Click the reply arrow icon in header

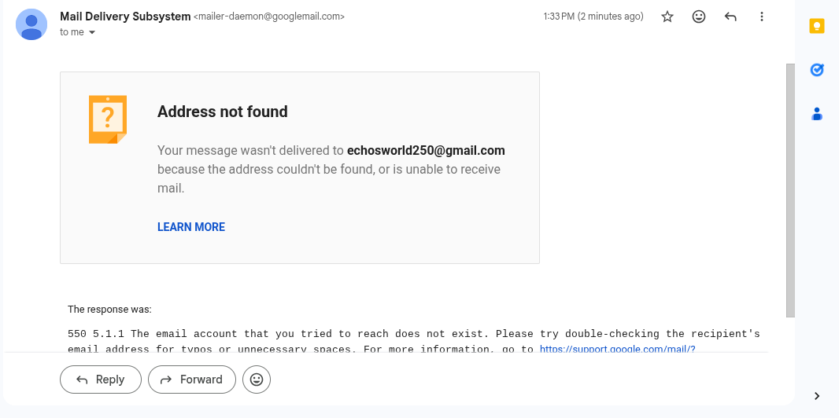[730, 16]
